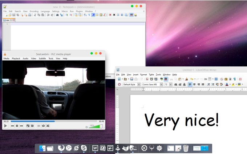Open Paragraph Style 'Default Style' dropdown
This screenshot has width=247, height=154.
(139, 84)
